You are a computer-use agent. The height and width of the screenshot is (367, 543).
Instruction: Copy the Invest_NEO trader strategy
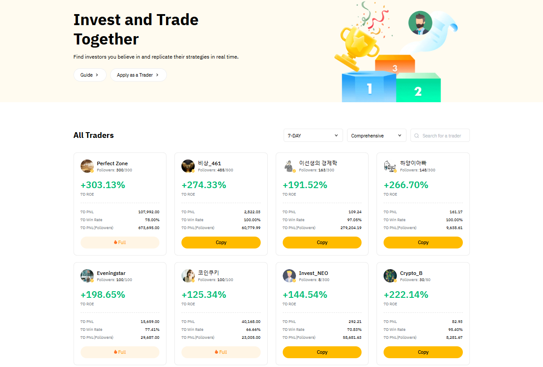(x=322, y=352)
